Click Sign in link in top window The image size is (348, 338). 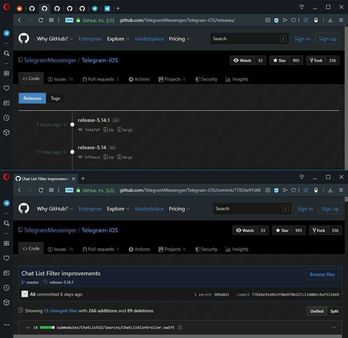click(x=302, y=39)
